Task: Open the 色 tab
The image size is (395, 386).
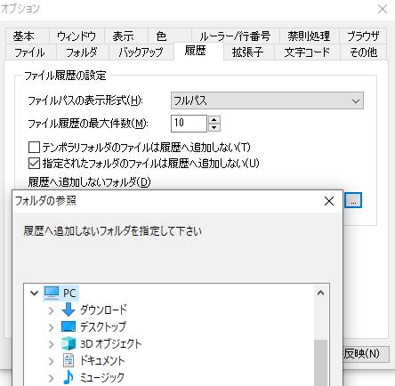Action: [170, 36]
